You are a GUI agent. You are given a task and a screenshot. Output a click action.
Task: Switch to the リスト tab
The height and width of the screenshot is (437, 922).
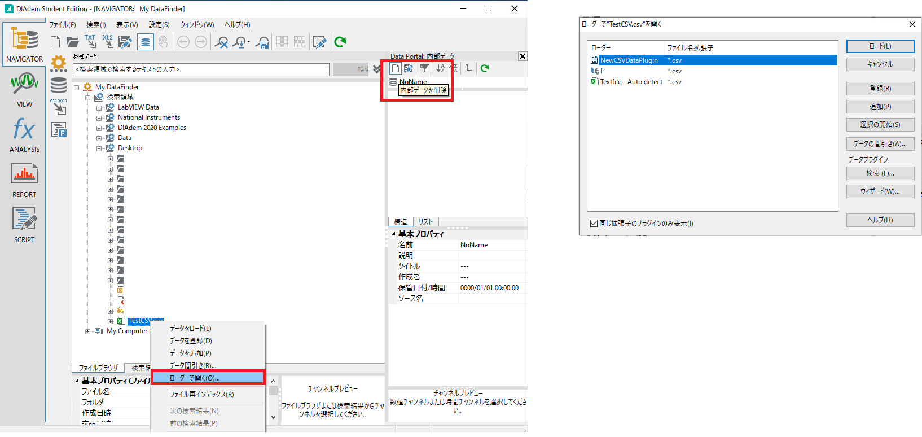426,222
